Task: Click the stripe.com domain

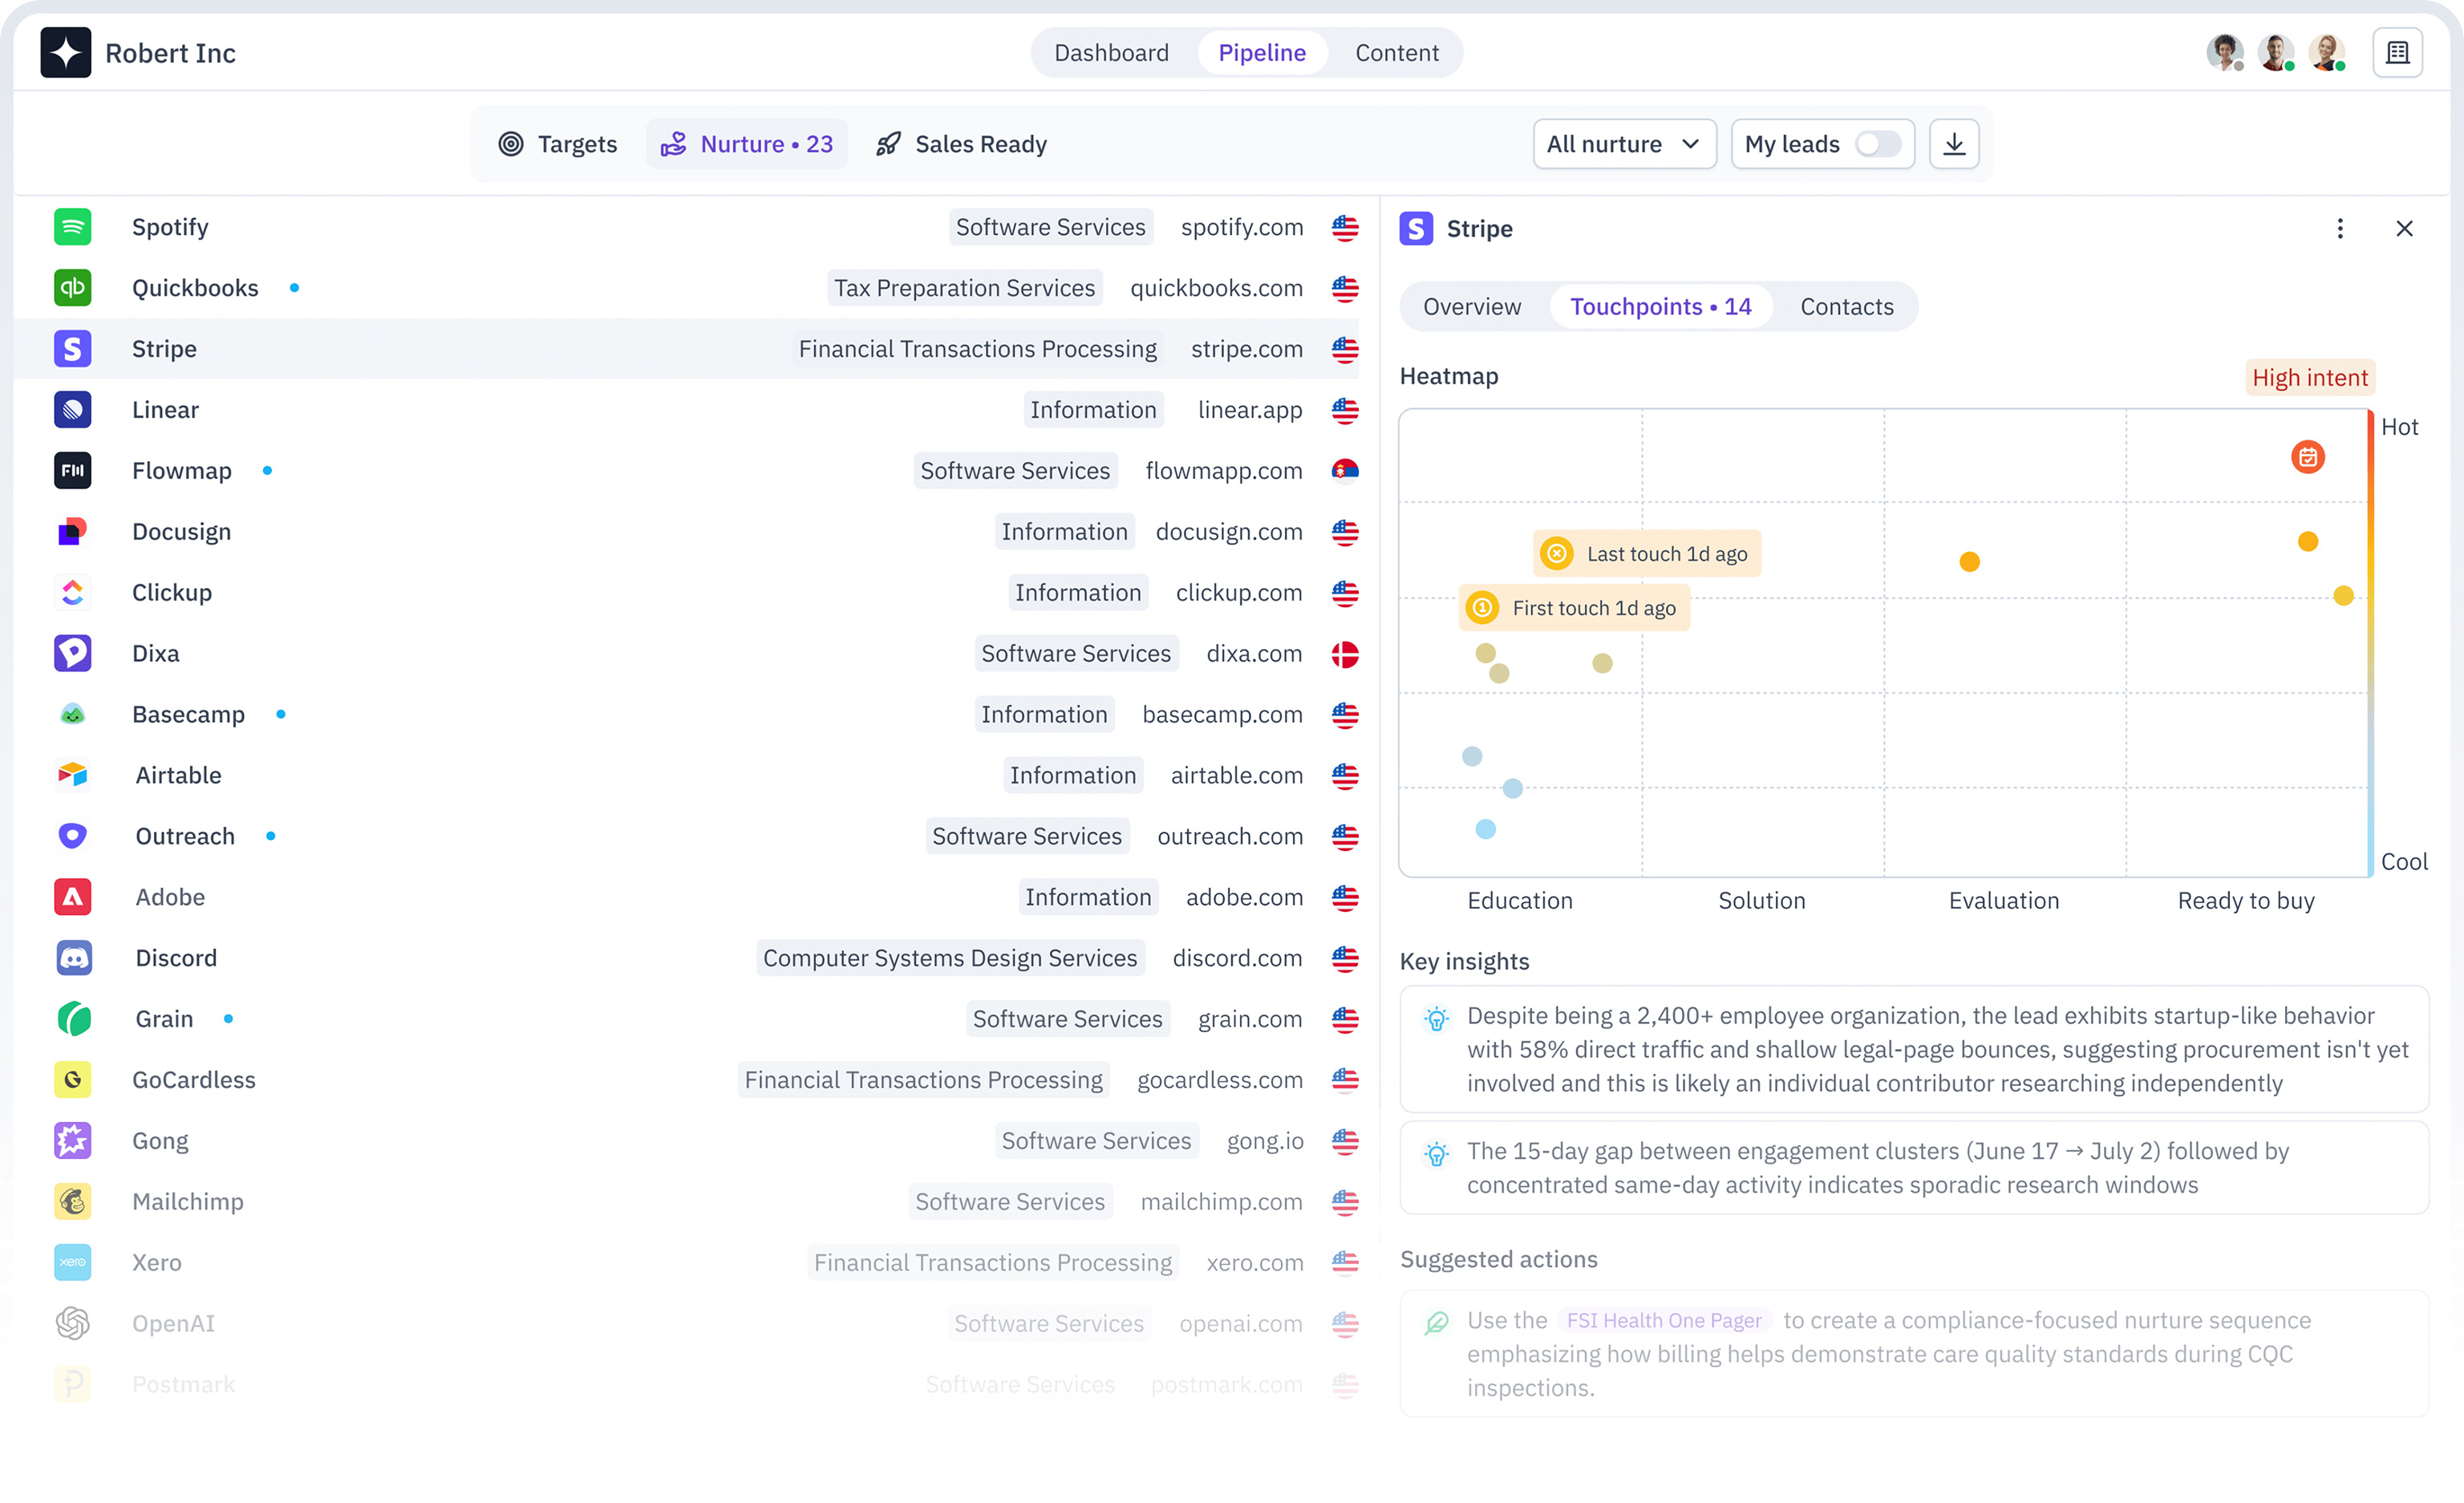Action: pos(1247,349)
